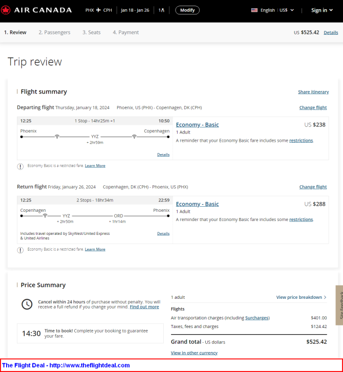Click the ORD stop on the return flight
The image size is (343, 372).
tap(118, 216)
